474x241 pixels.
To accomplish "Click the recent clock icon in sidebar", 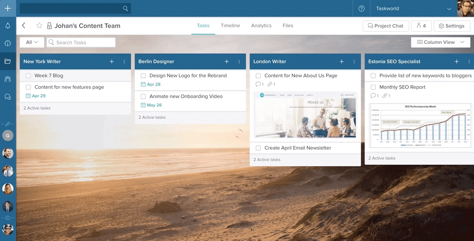I will click(x=8, y=218).
